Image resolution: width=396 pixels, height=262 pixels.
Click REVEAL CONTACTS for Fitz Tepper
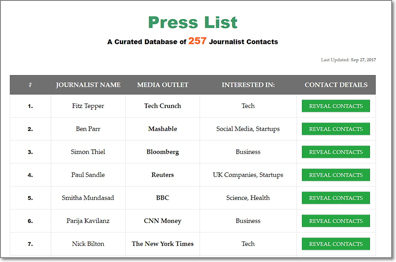point(335,106)
